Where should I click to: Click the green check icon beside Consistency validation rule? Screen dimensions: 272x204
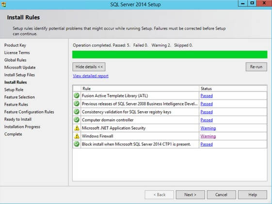77,112
